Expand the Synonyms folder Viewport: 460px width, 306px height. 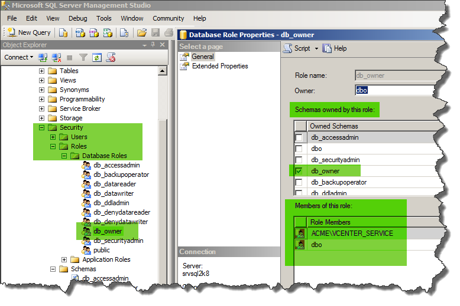point(41,90)
